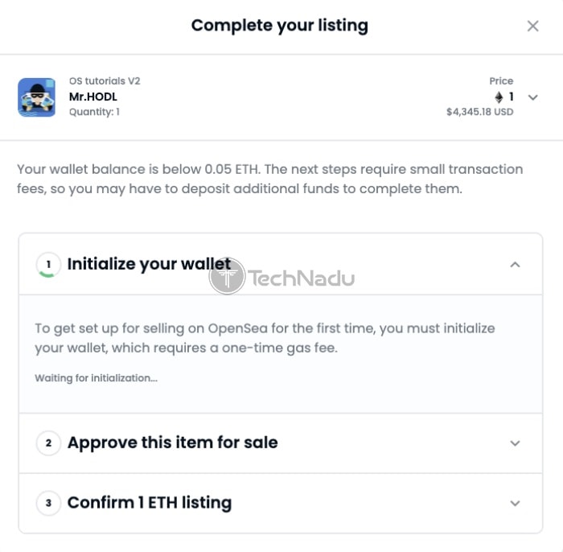Click the Ethereum diamond price icon
Viewport: 563px width, 552px height.
pos(499,97)
